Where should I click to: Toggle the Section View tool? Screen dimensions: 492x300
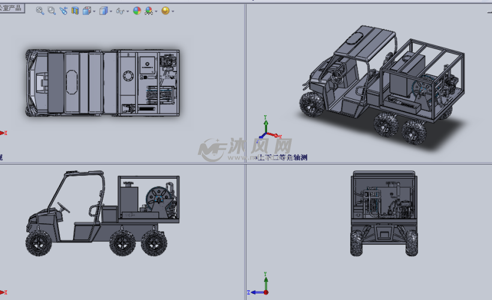(75, 11)
